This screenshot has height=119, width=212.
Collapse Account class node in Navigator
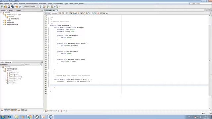click(x=3, y=71)
